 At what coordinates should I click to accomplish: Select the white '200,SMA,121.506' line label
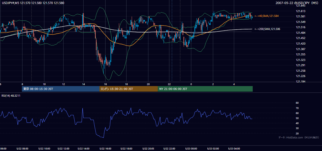click(x=267, y=29)
